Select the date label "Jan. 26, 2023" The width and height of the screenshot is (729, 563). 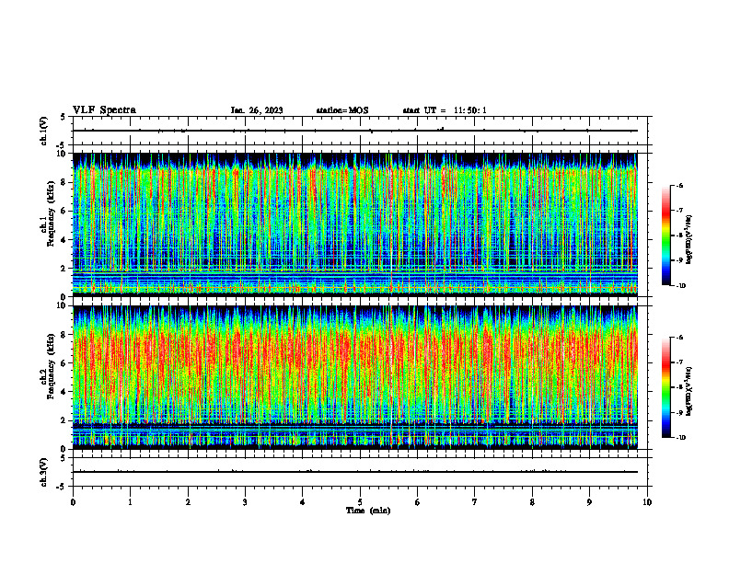[257, 110]
